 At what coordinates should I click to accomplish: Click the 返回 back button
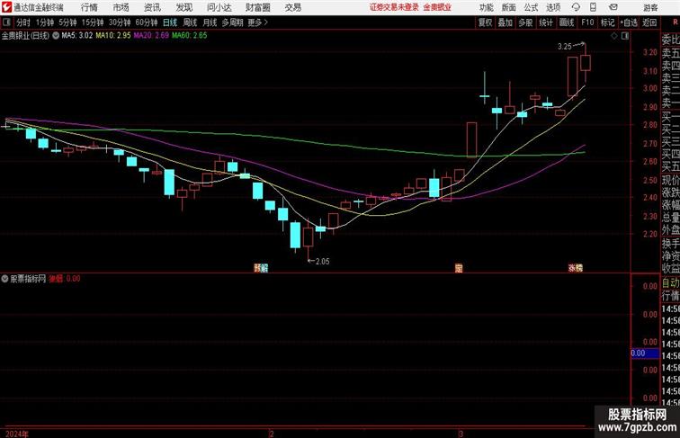649,22
